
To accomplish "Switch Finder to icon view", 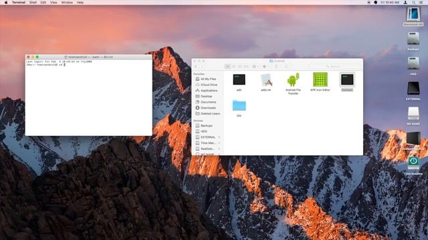I will pyautogui.click(x=227, y=67).
